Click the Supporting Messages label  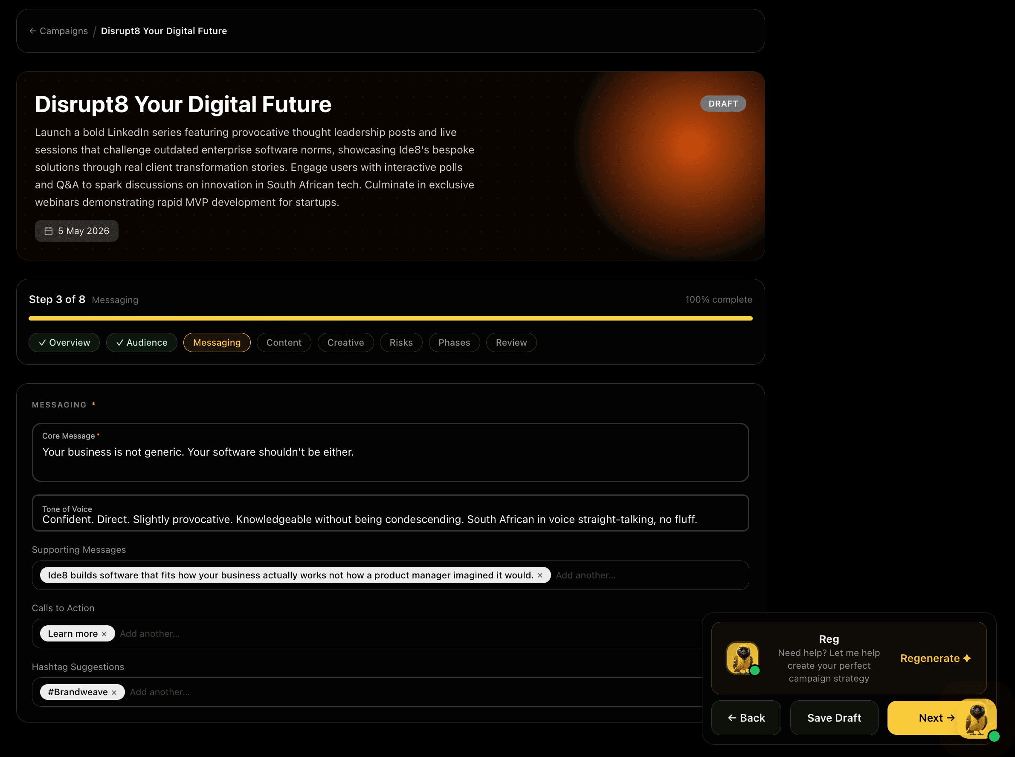pos(79,549)
